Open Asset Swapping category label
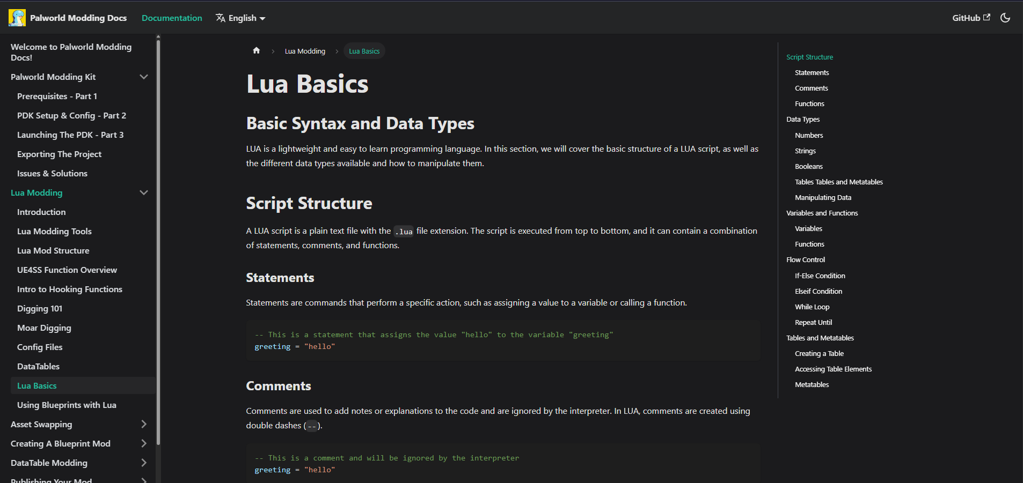This screenshot has height=483, width=1023. pos(41,424)
